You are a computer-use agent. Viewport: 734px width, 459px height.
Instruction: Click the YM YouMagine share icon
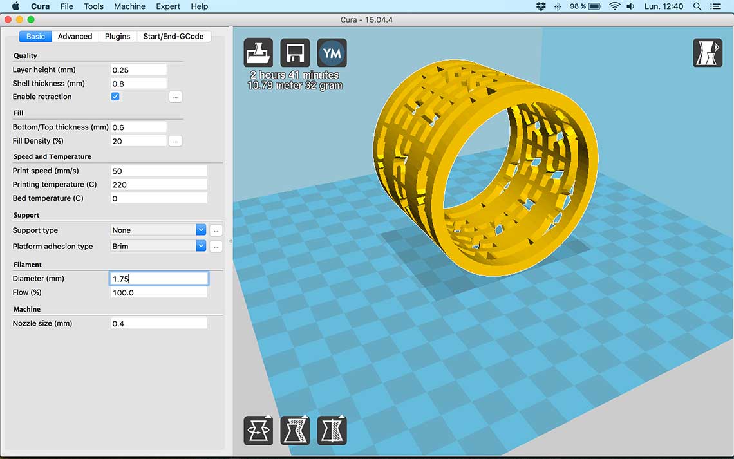pos(332,53)
